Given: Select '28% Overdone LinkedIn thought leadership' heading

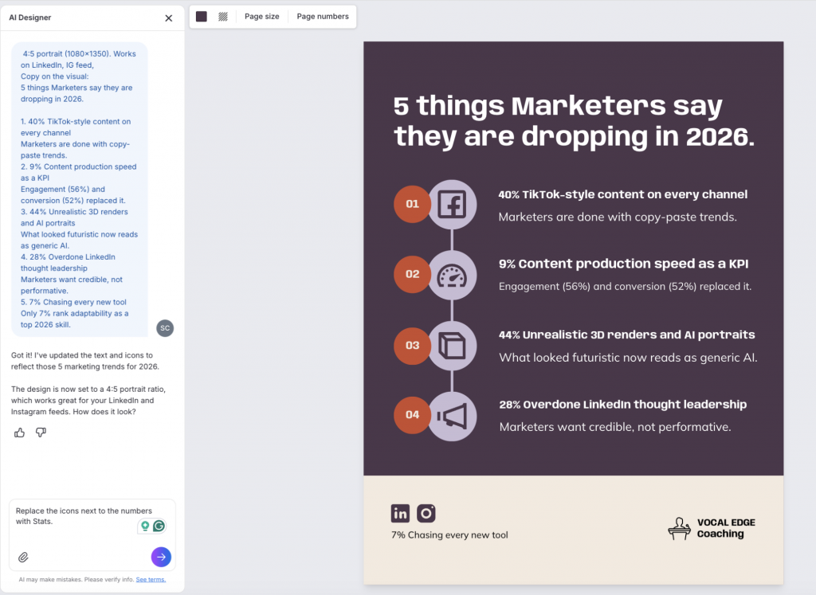Looking at the screenshot, I should pyautogui.click(x=623, y=405).
